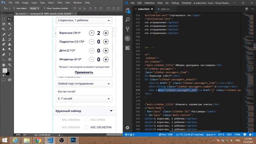Open 'Любой порт отправления' dropdown
Image resolution: width=256 pixels, height=144 pixels.
click(84, 84)
